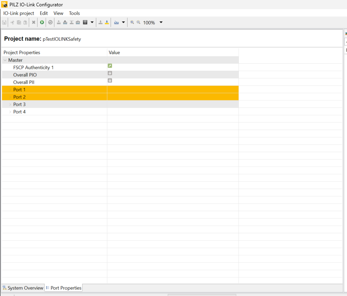Click the download-to-network icon
The width and height of the screenshot is (347, 296).
[78, 22]
